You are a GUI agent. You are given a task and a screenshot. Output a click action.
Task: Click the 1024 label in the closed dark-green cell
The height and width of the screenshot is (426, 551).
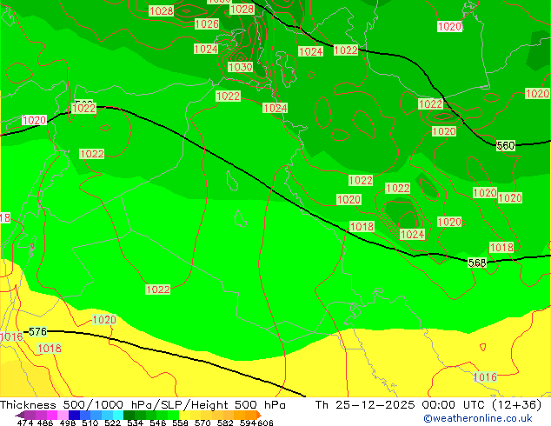point(413,235)
